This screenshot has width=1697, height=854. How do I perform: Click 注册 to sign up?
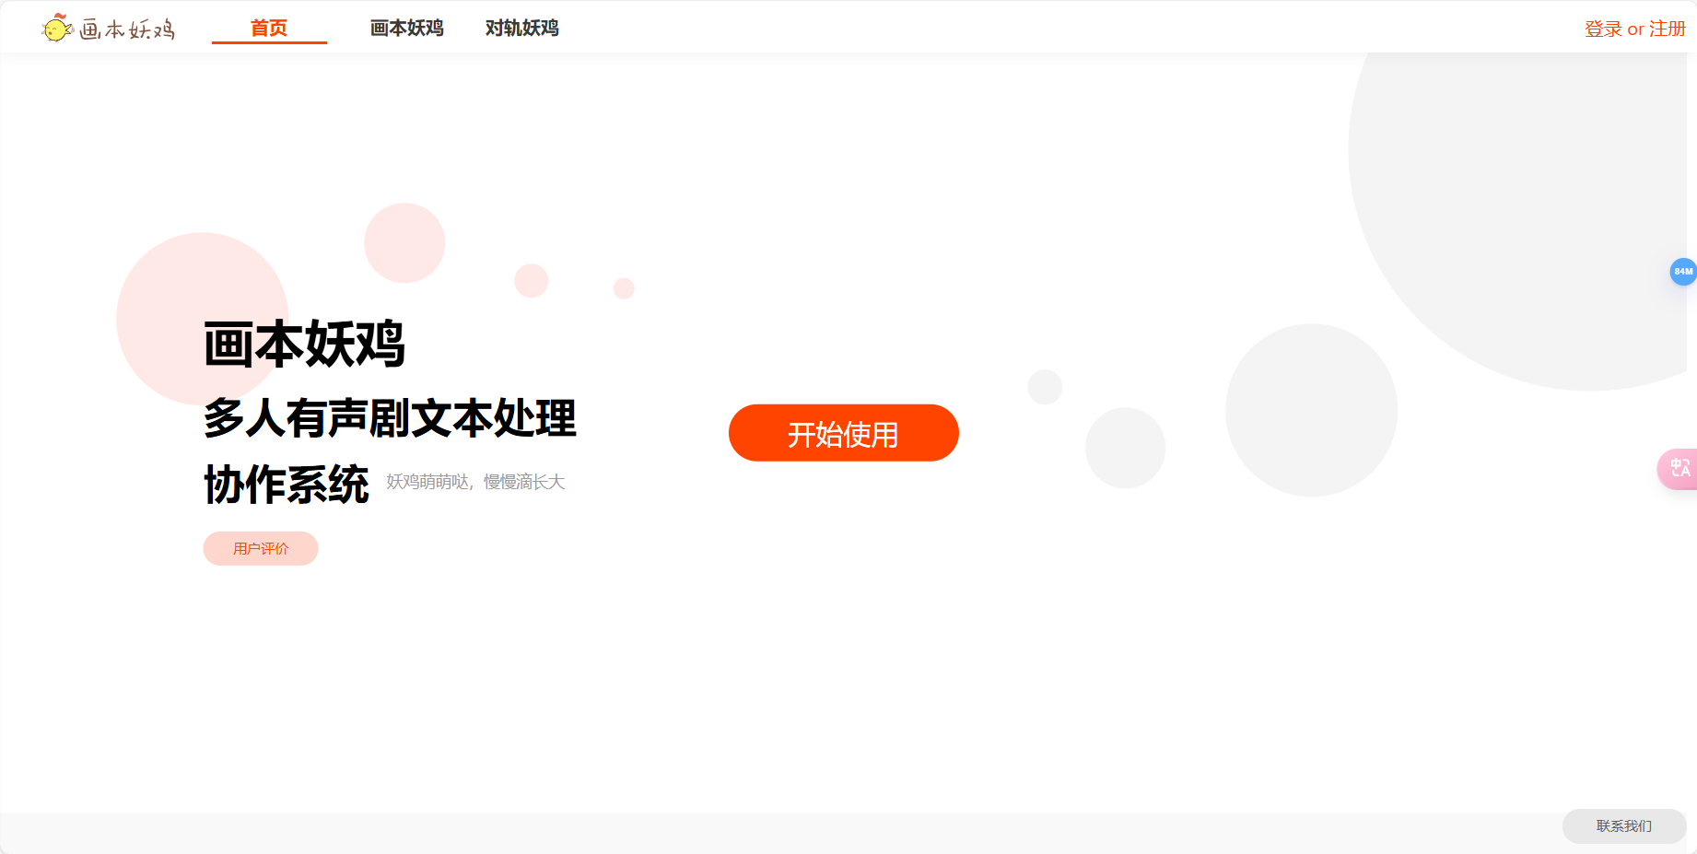coord(1669,29)
